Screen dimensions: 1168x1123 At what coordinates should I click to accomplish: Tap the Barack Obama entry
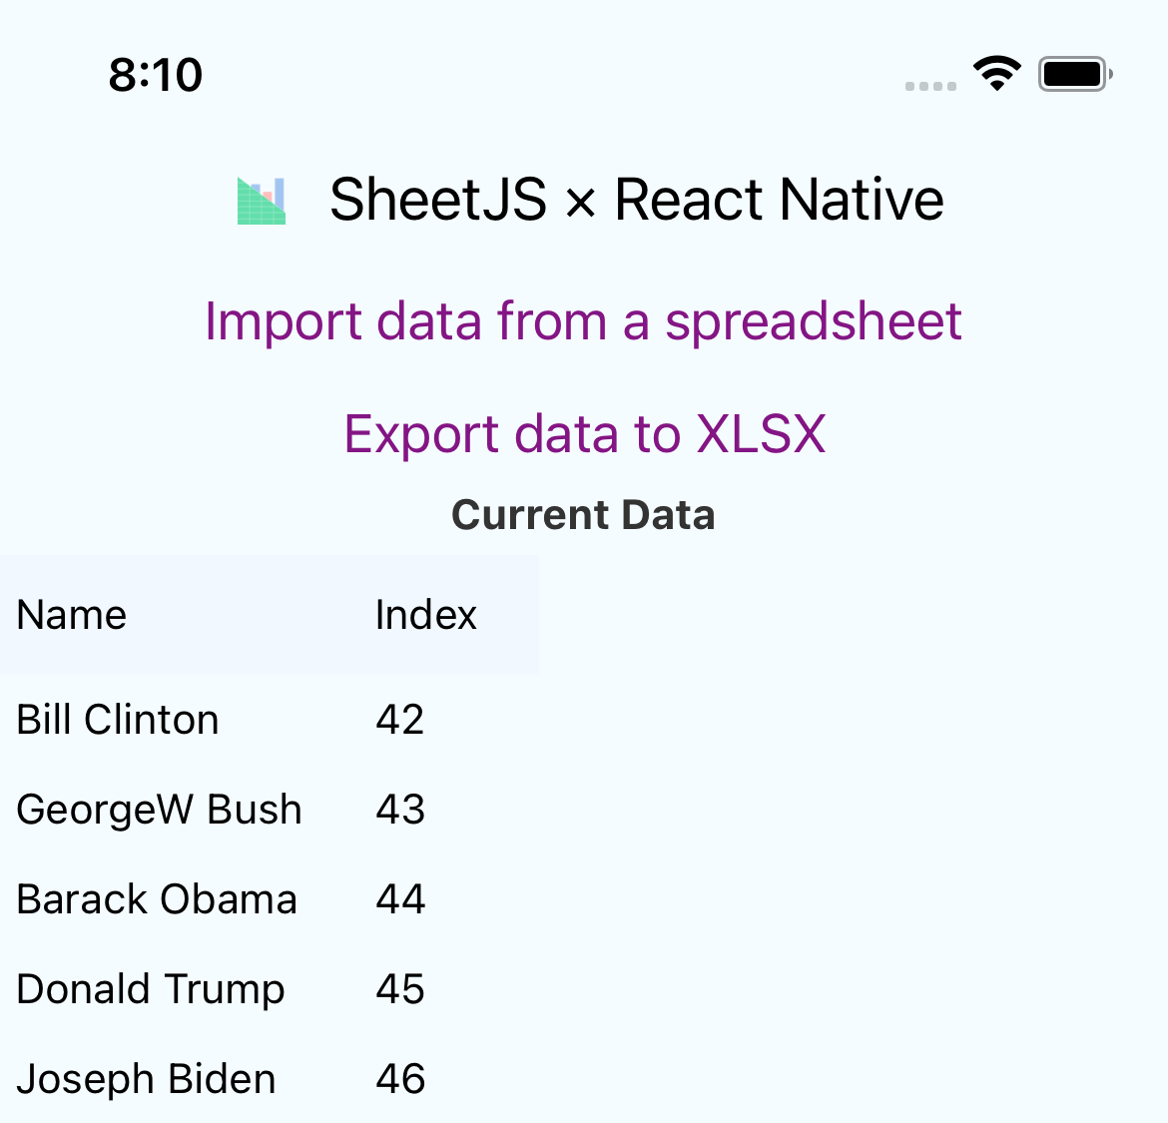pos(156,898)
